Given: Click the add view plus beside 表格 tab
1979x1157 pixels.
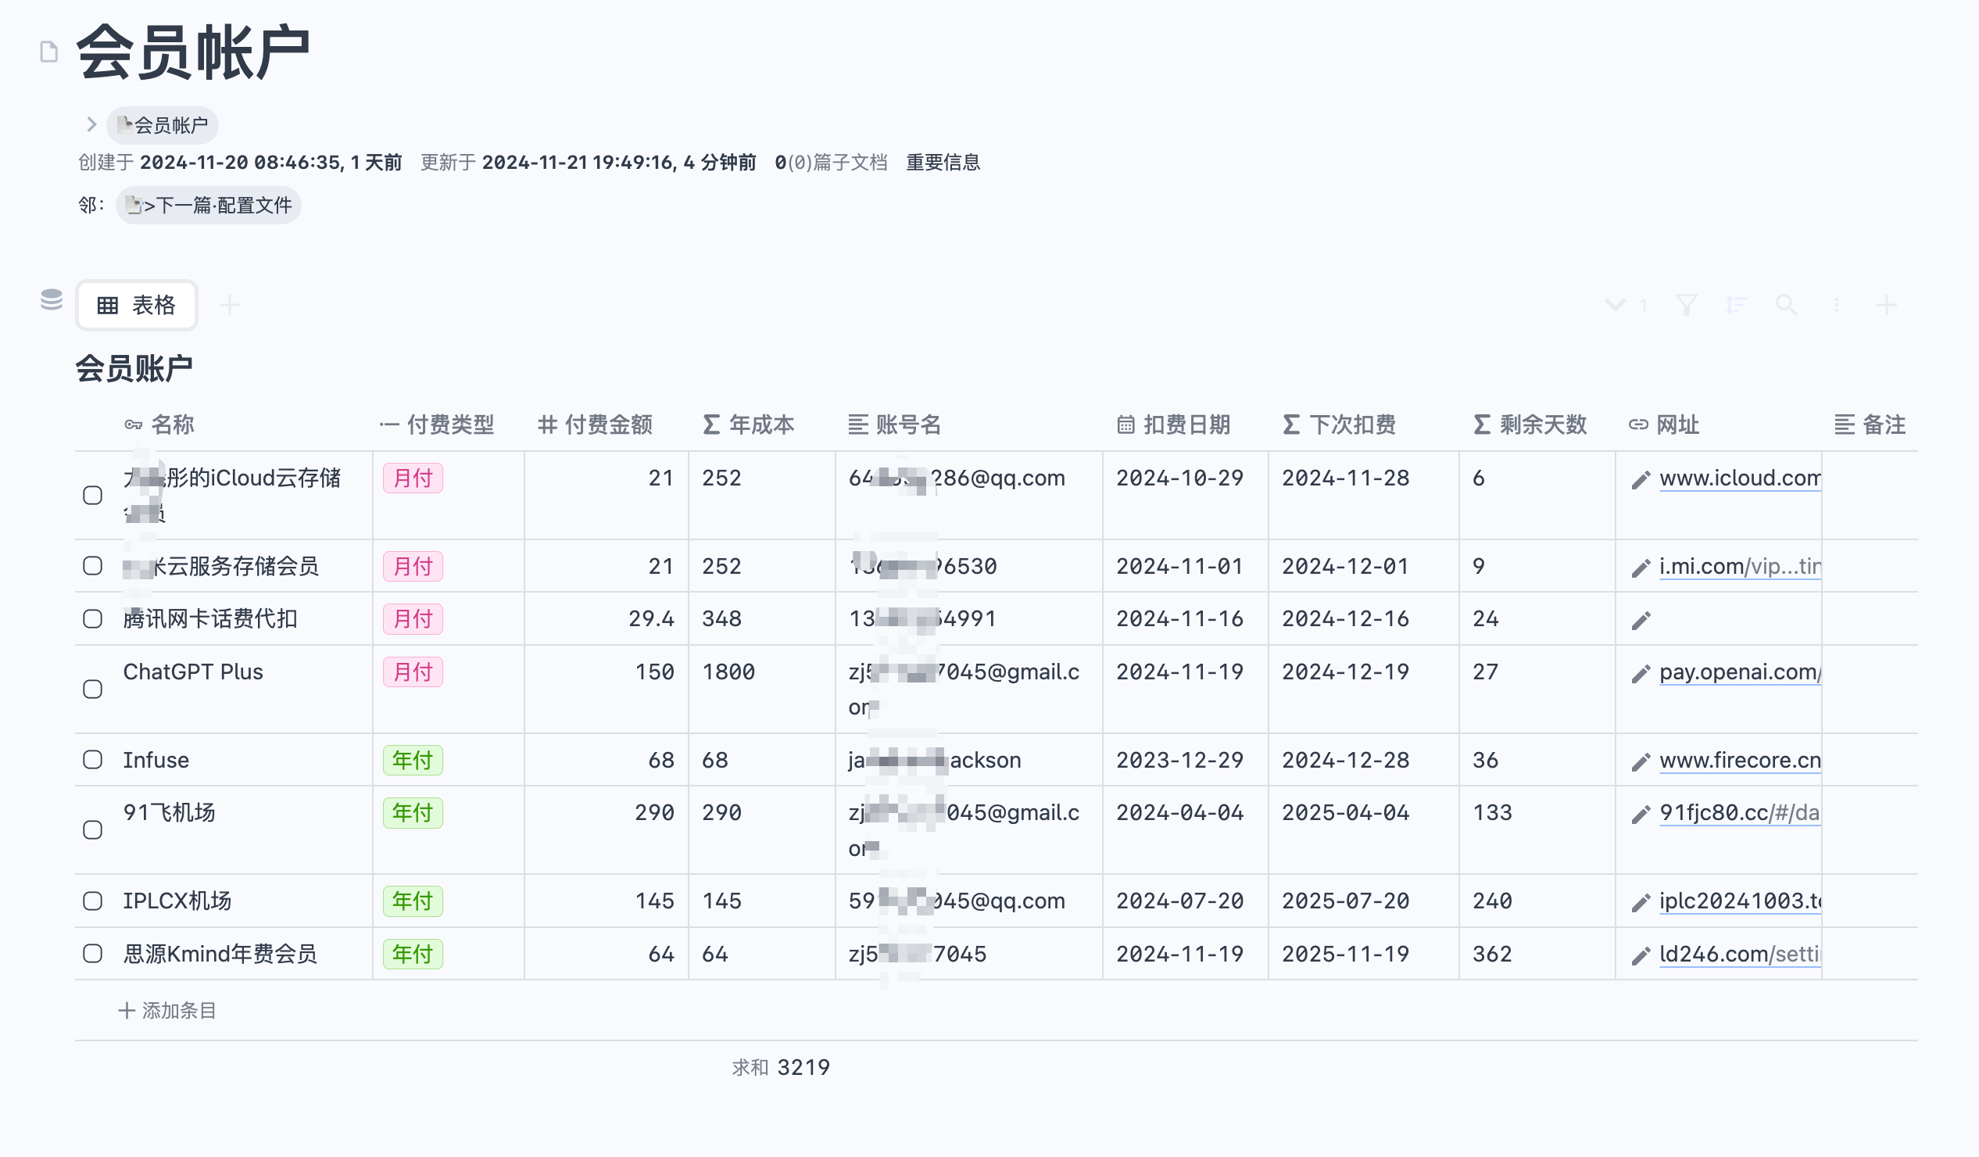Looking at the screenshot, I should (x=229, y=305).
